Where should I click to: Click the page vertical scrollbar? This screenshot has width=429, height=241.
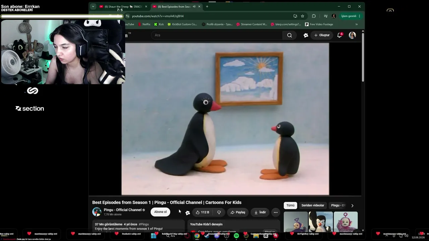(x=363, y=57)
